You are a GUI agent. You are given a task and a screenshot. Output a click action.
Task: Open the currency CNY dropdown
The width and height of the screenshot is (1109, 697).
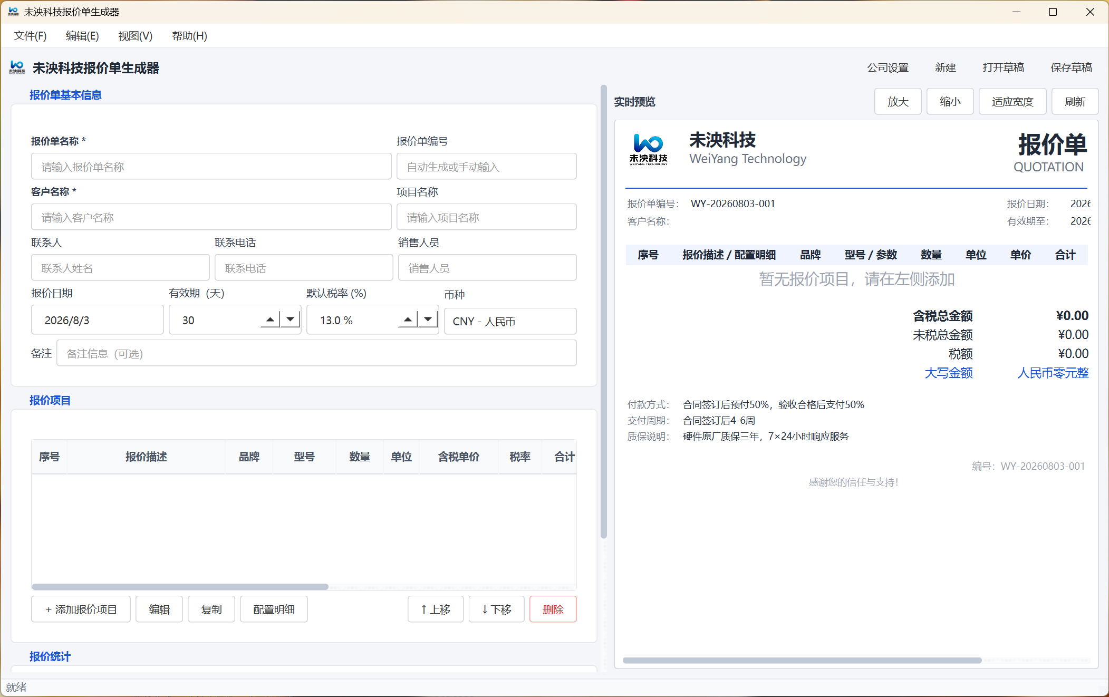[x=510, y=321]
